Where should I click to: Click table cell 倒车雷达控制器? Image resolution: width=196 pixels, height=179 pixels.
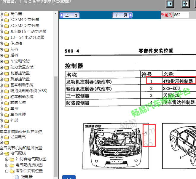point(179,103)
